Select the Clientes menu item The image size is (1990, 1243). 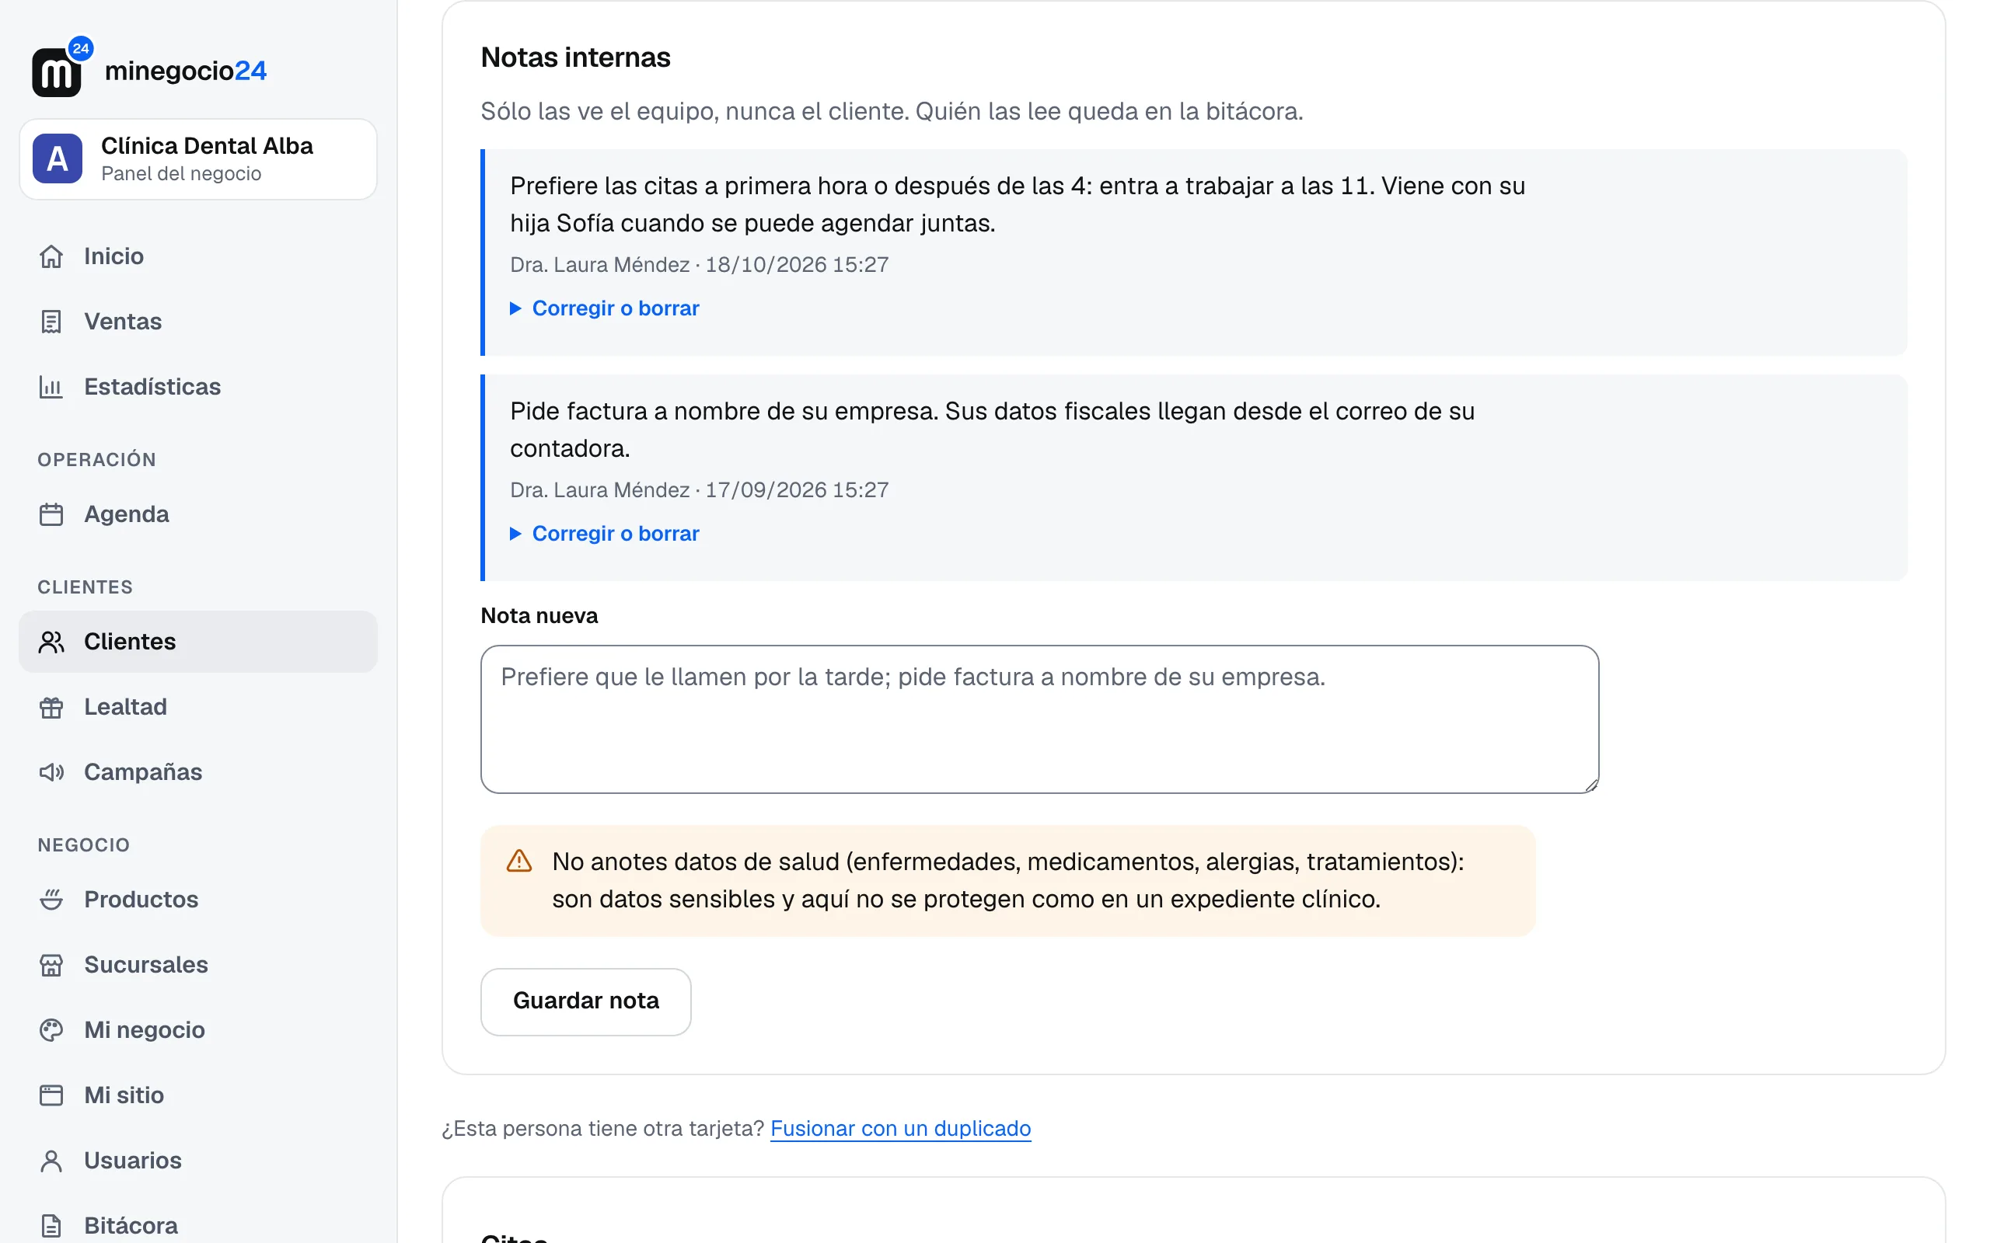click(x=198, y=642)
